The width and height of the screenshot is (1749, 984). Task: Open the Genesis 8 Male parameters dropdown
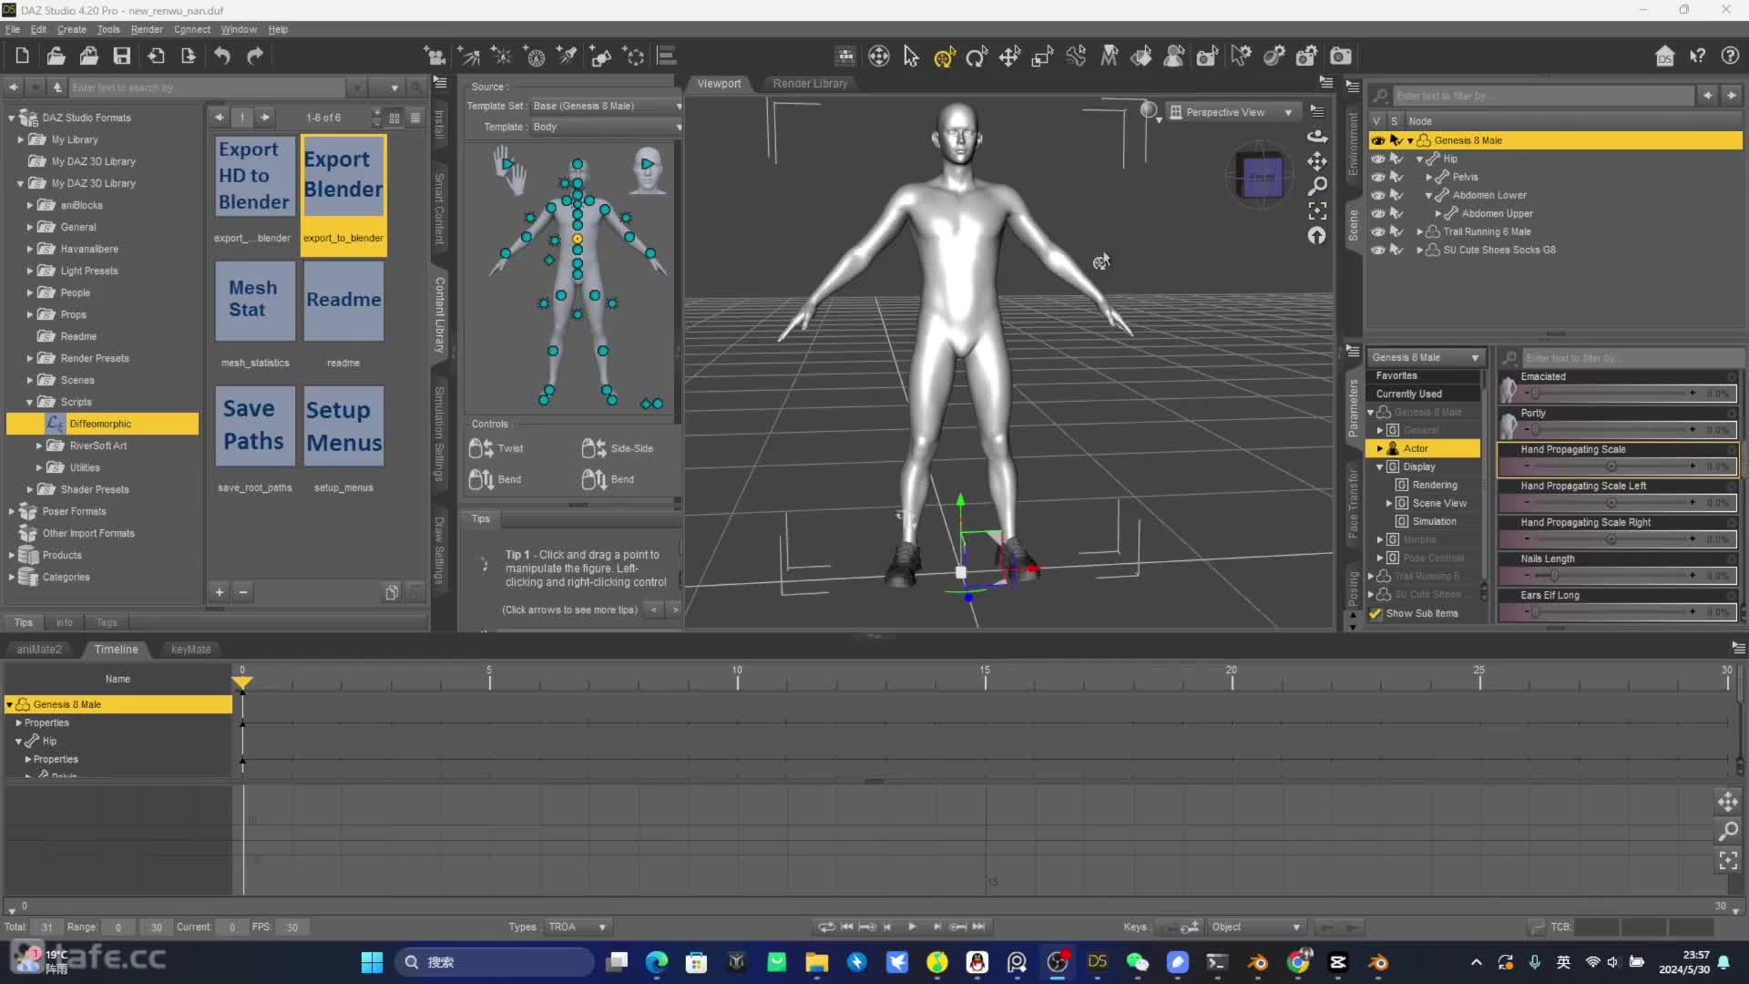click(x=1426, y=357)
